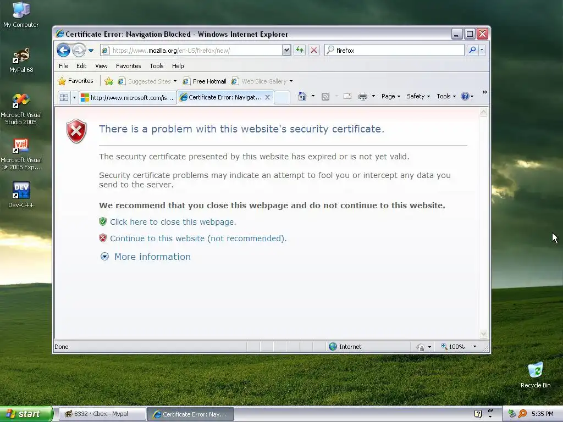Expand the Suggested Sites dropdown arrow
563x422 pixels.
tap(175, 81)
